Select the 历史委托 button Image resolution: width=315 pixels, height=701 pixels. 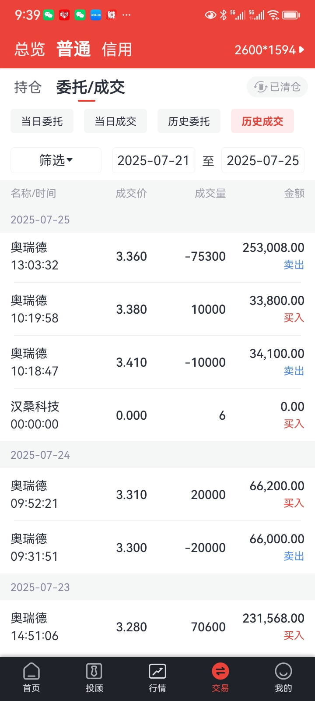189,121
